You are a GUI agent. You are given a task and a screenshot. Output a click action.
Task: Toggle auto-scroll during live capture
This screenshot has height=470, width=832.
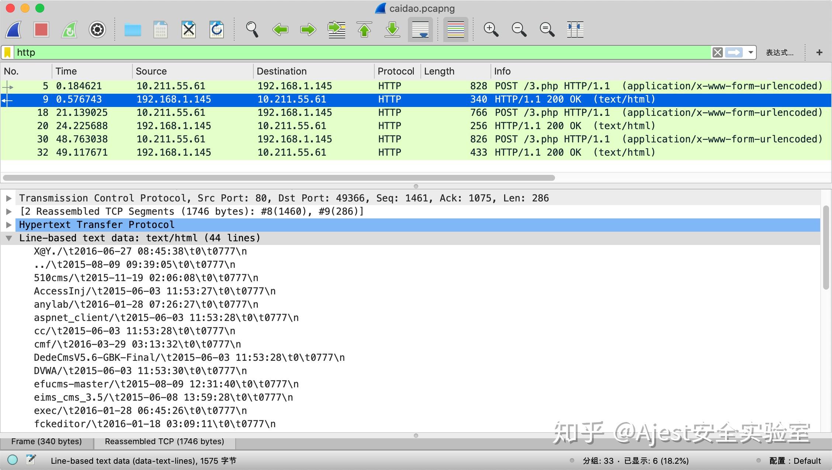pos(420,30)
